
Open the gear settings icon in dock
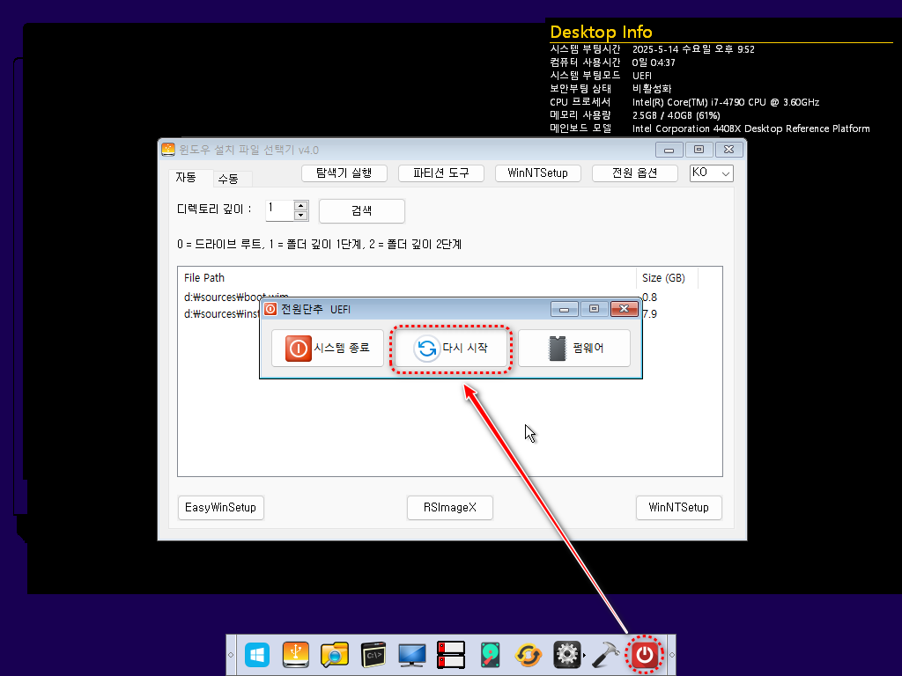566,655
